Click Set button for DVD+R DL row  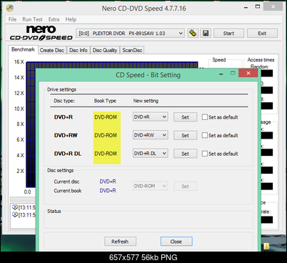(185, 154)
